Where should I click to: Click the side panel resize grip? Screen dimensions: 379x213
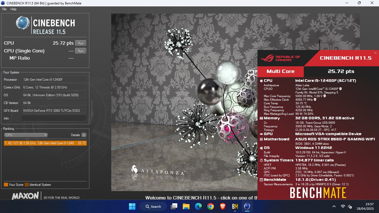click(92, 108)
